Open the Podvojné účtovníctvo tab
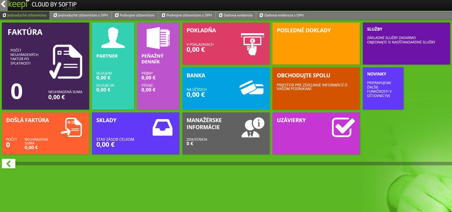Viewport: 452px width, 212px height. (135, 15)
